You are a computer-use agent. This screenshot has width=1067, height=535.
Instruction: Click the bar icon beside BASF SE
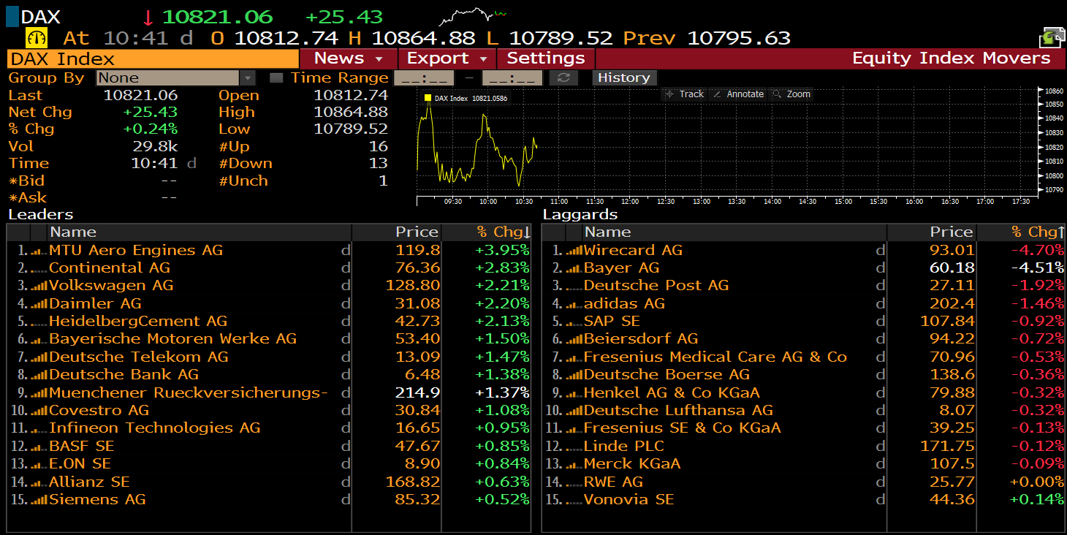38,447
